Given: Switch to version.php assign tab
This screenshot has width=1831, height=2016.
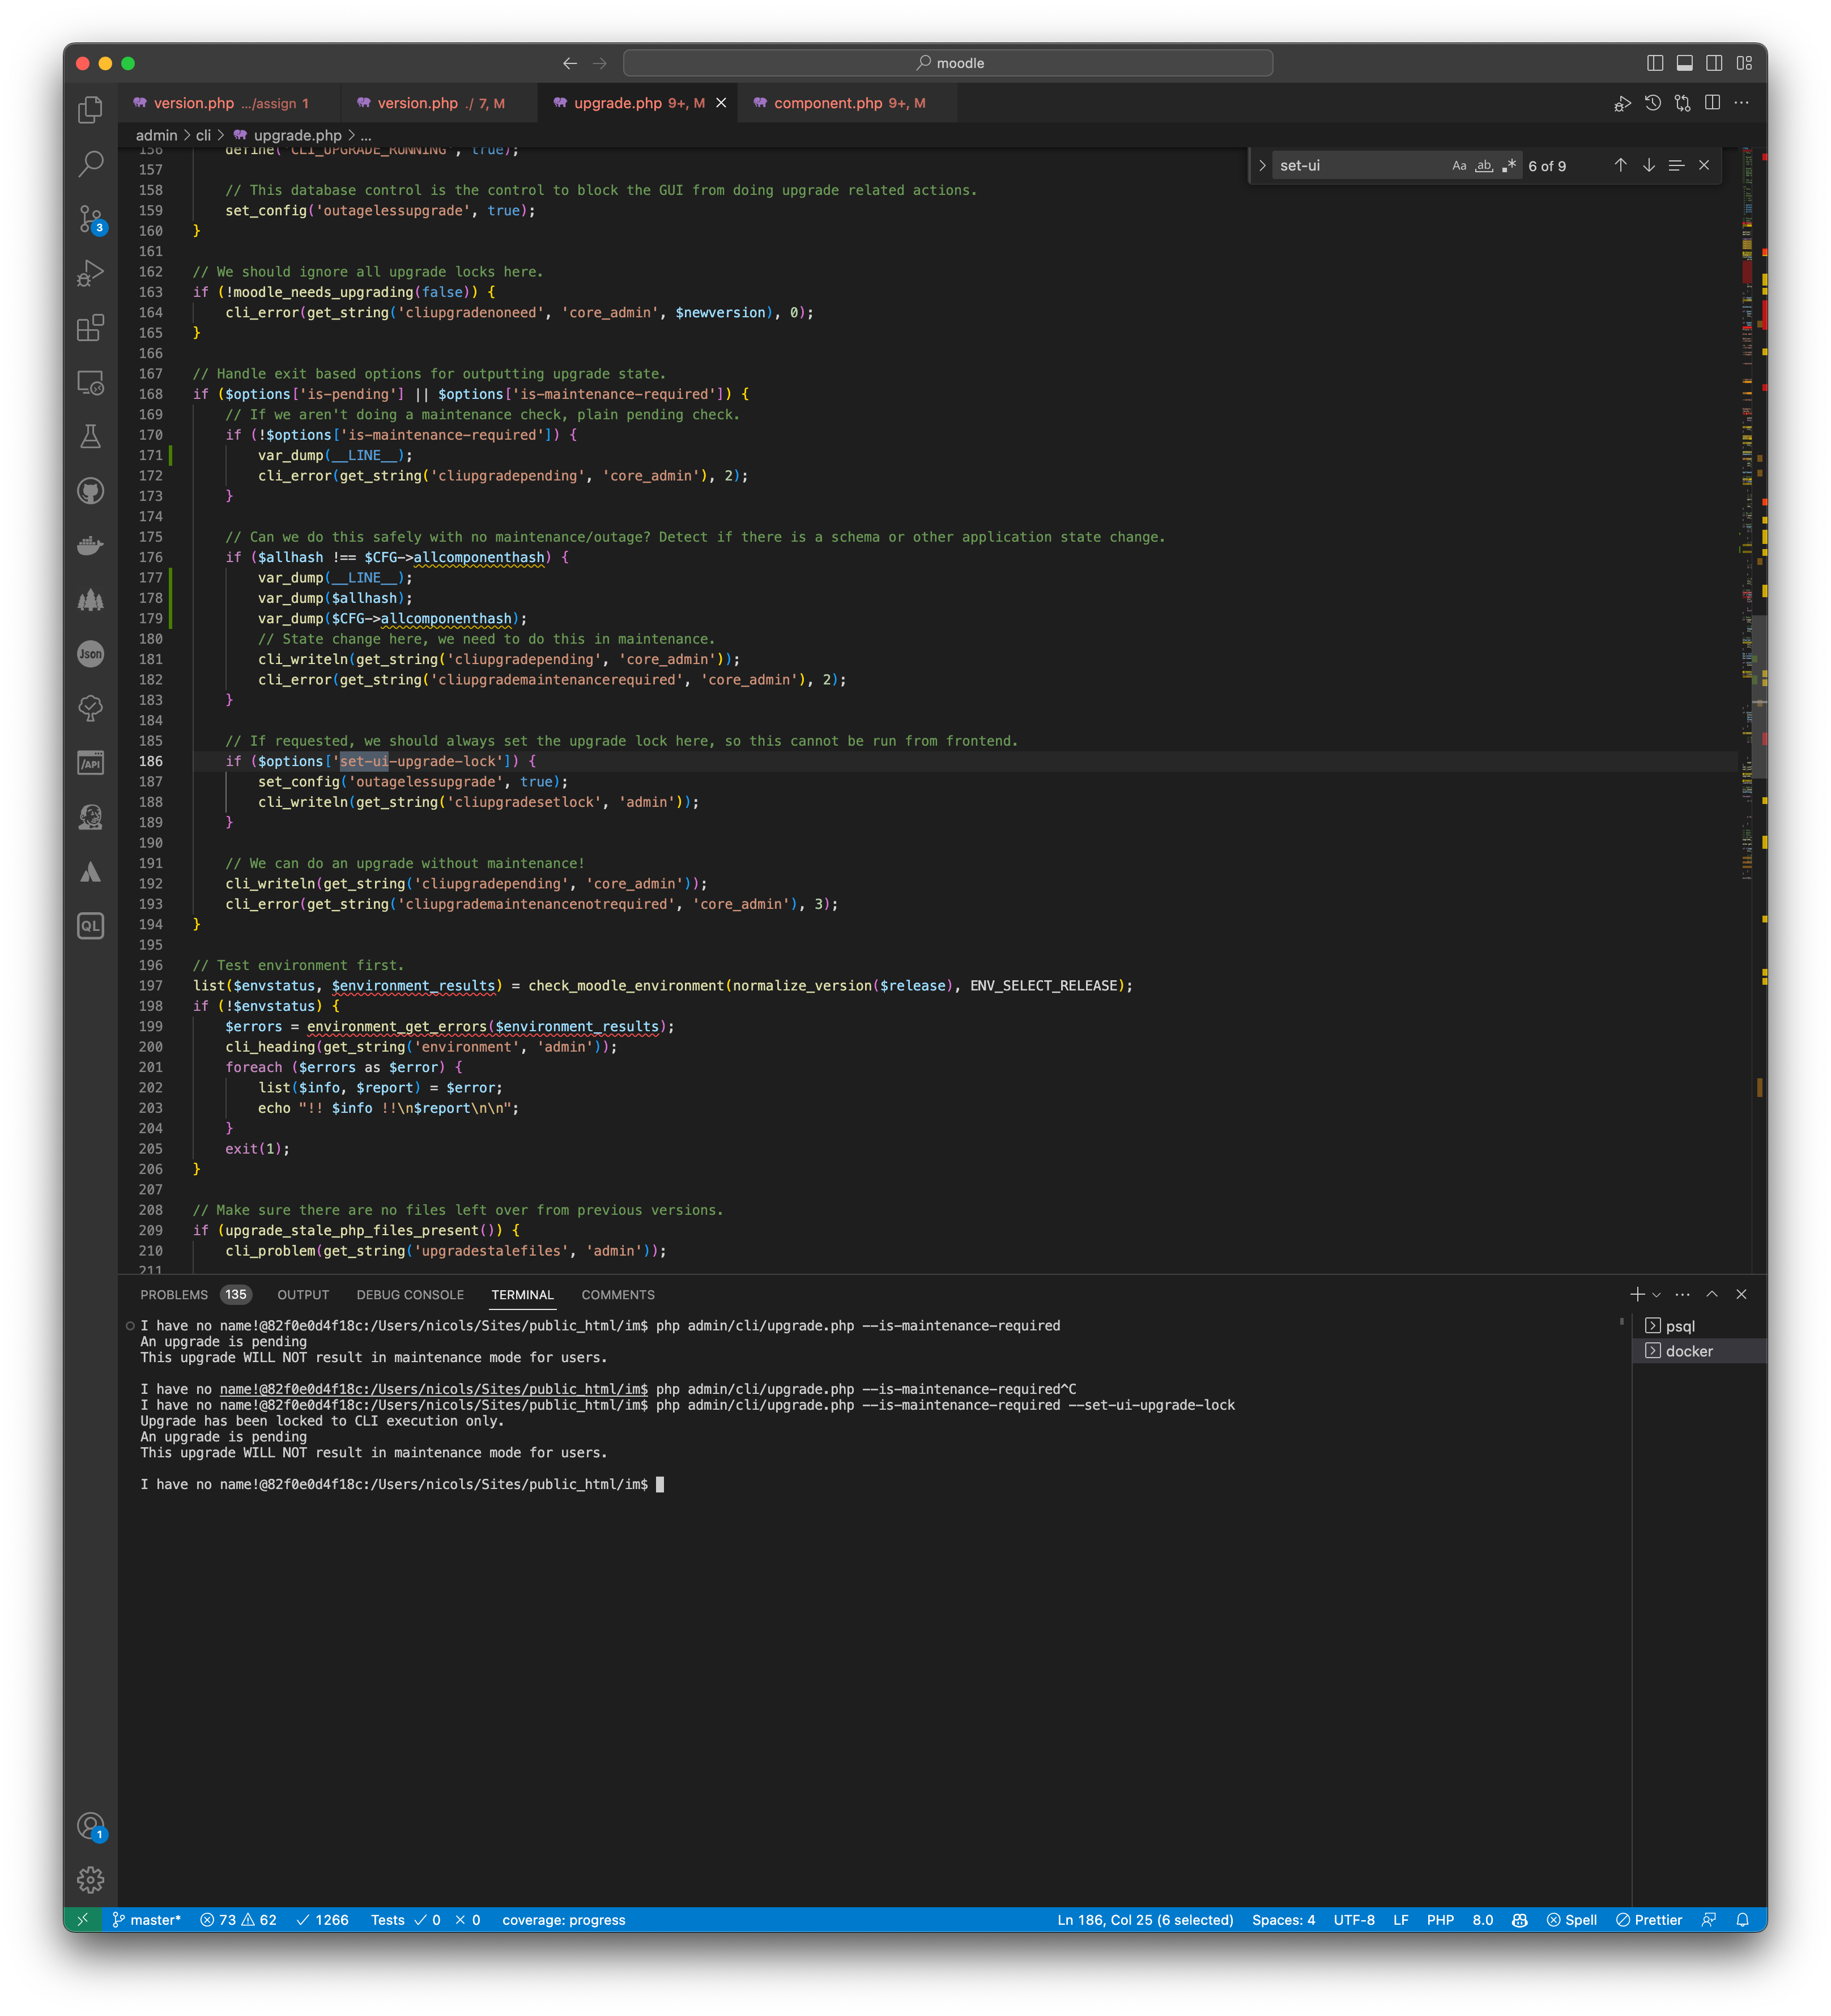Looking at the screenshot, I should click(x=229, y=103).
